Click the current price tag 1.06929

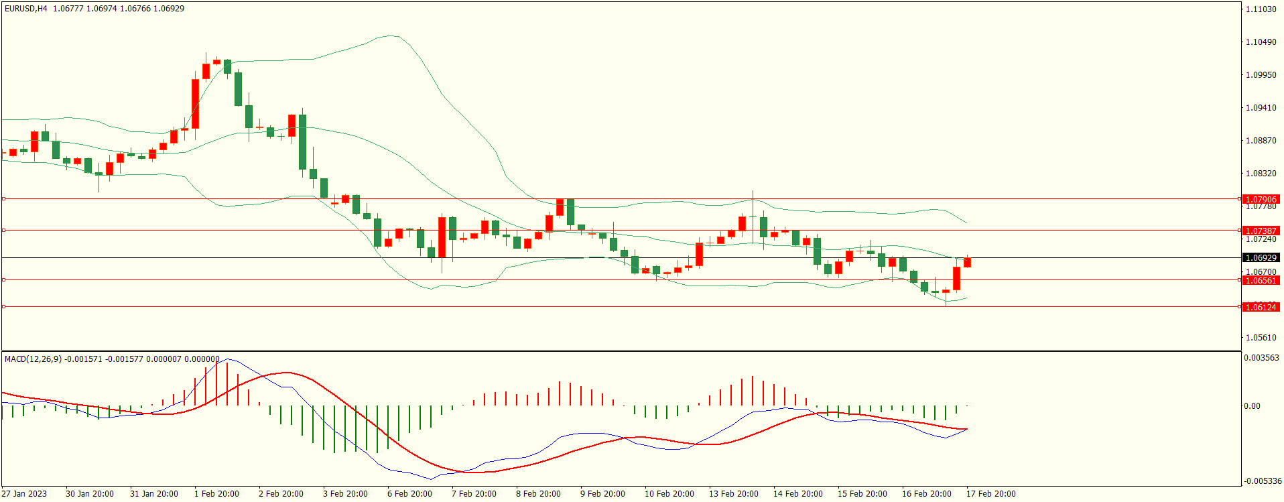[1260, 258]
